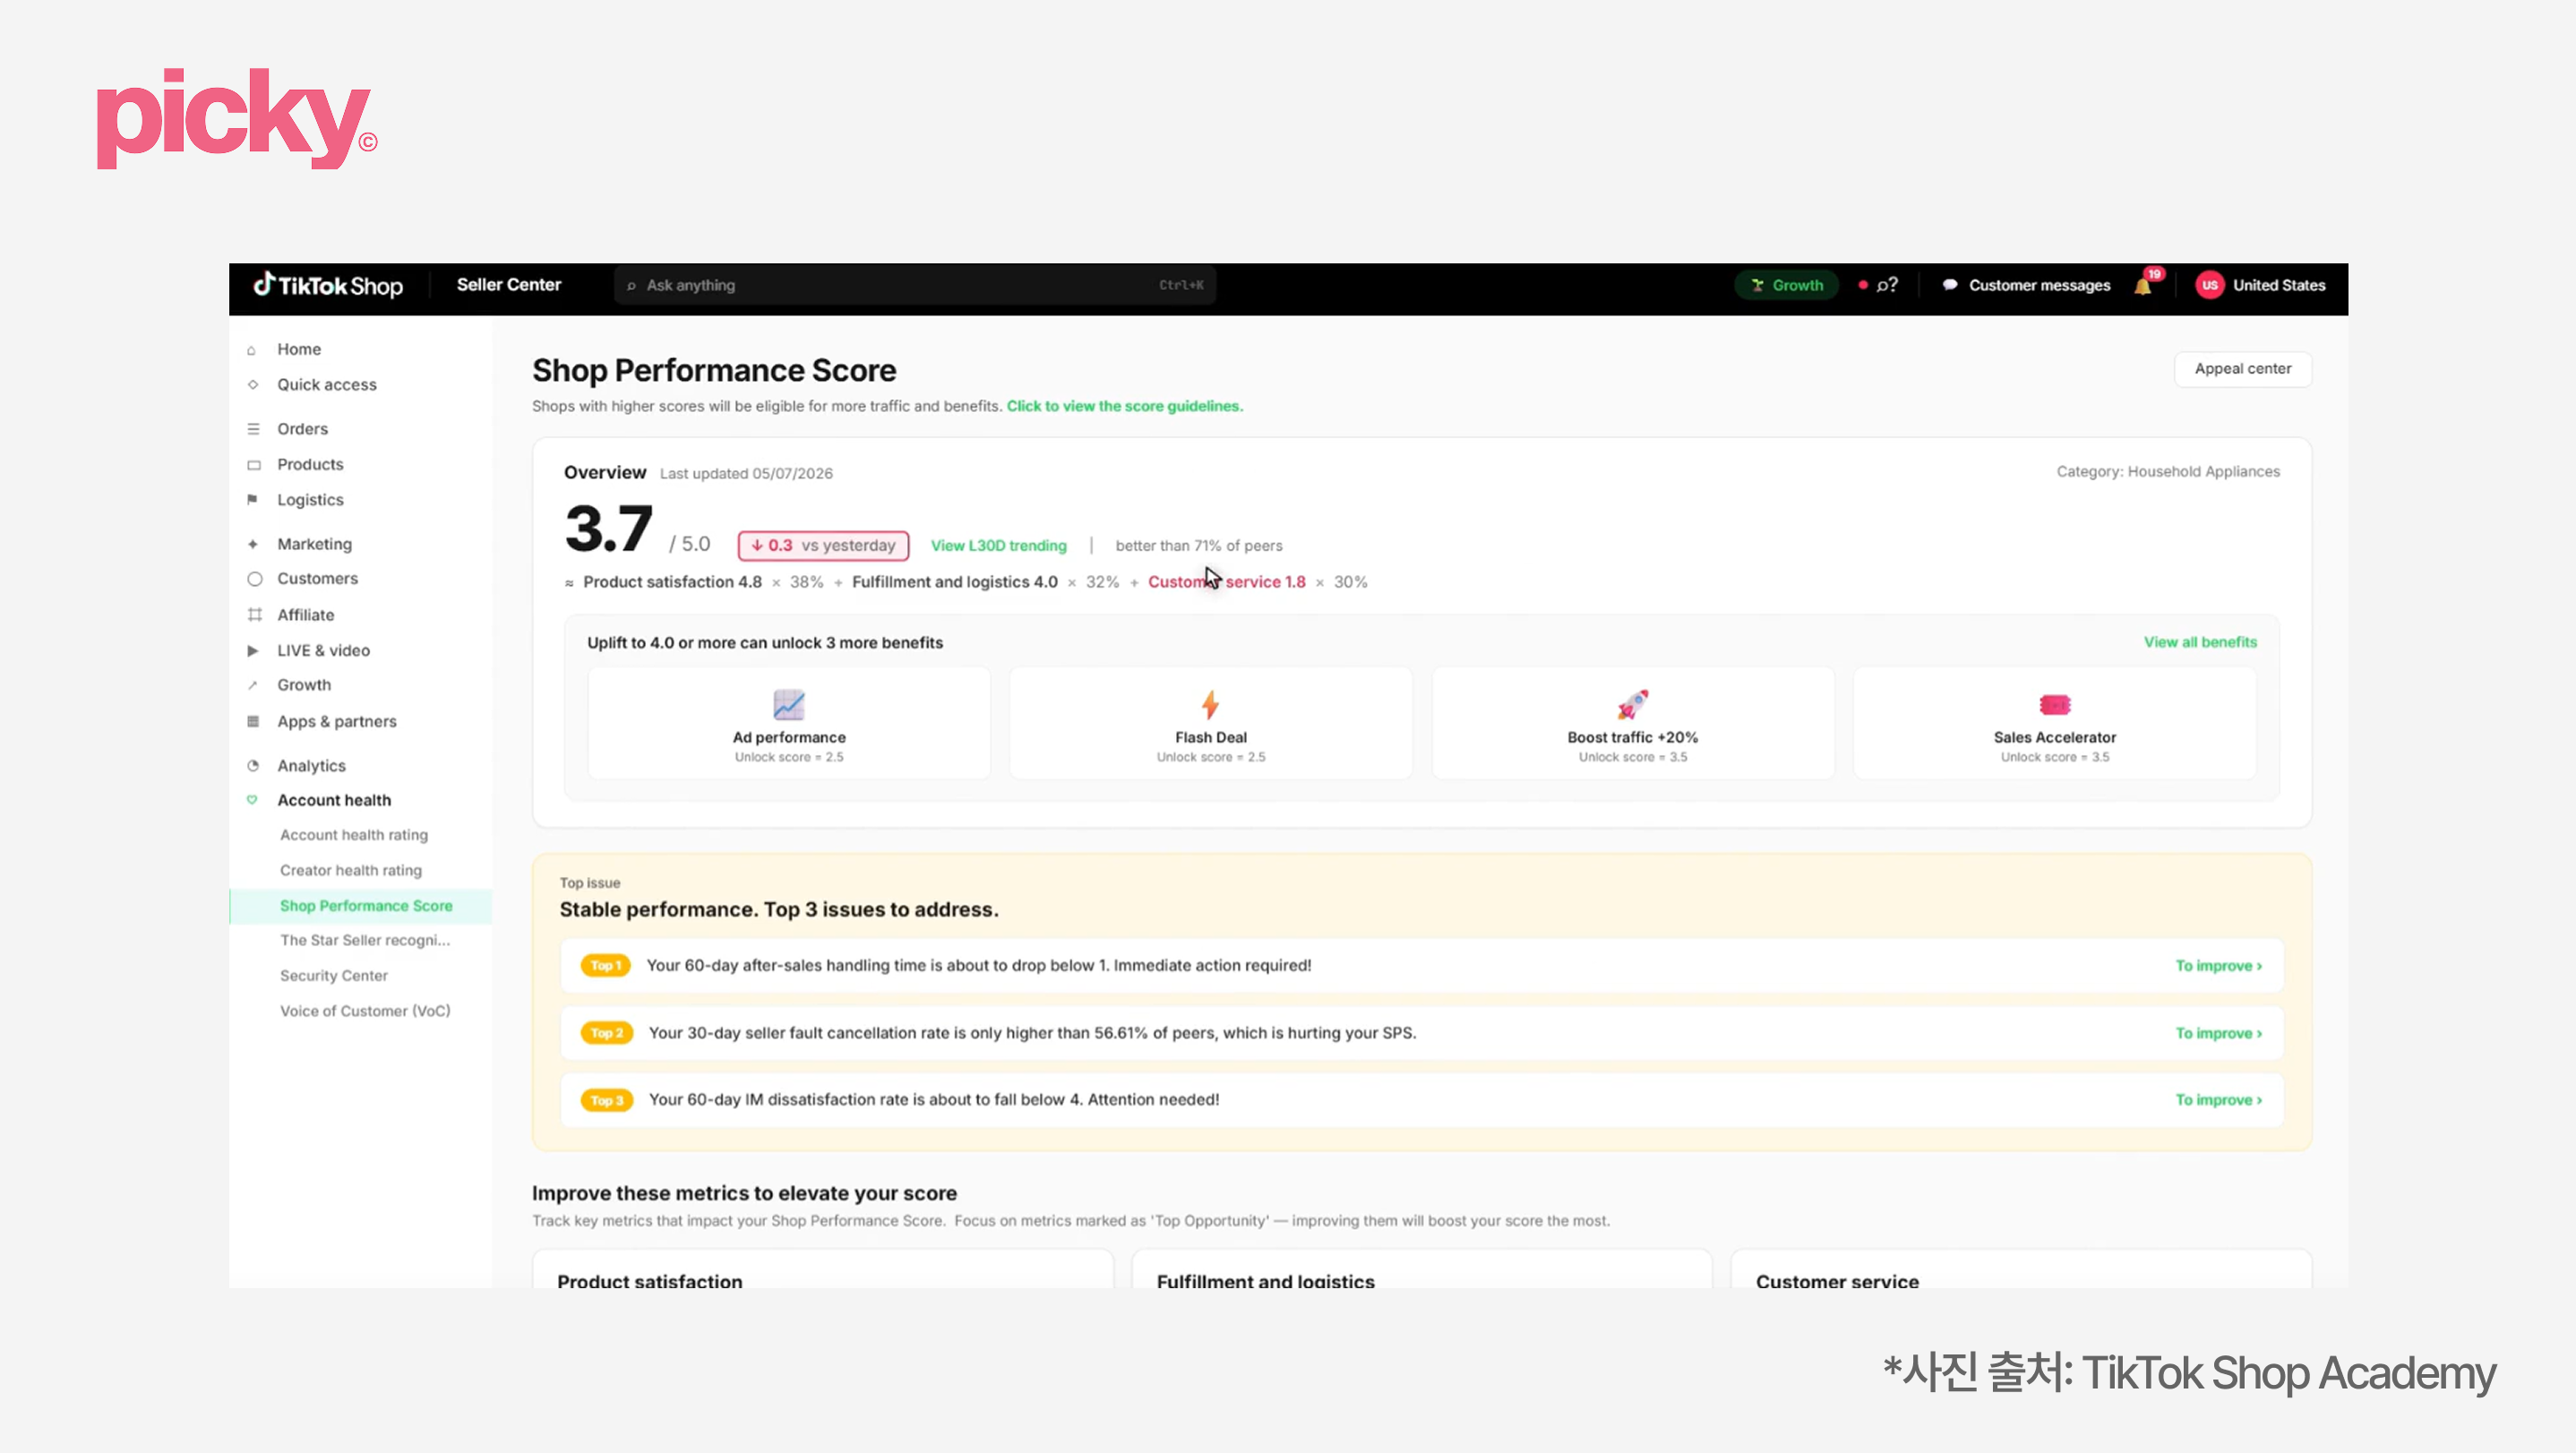Click the Seller Center header label
The height and width of the screenshot is (1453, 2576).
pyautogui.click(x=509, y=285)
